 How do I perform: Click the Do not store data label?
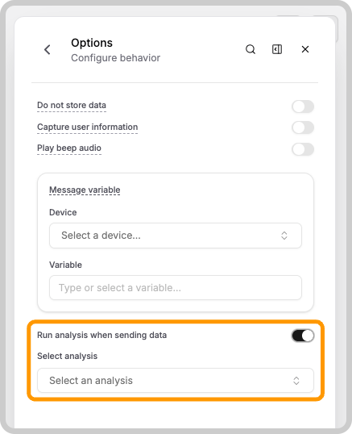point(72,105)
